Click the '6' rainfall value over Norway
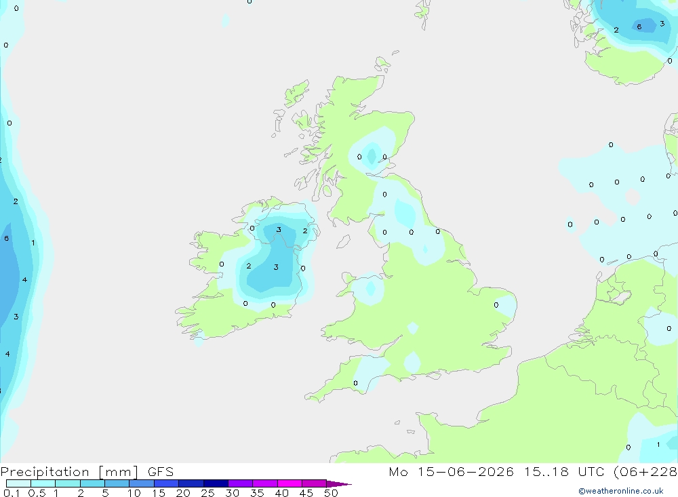 tap(639, 27)
